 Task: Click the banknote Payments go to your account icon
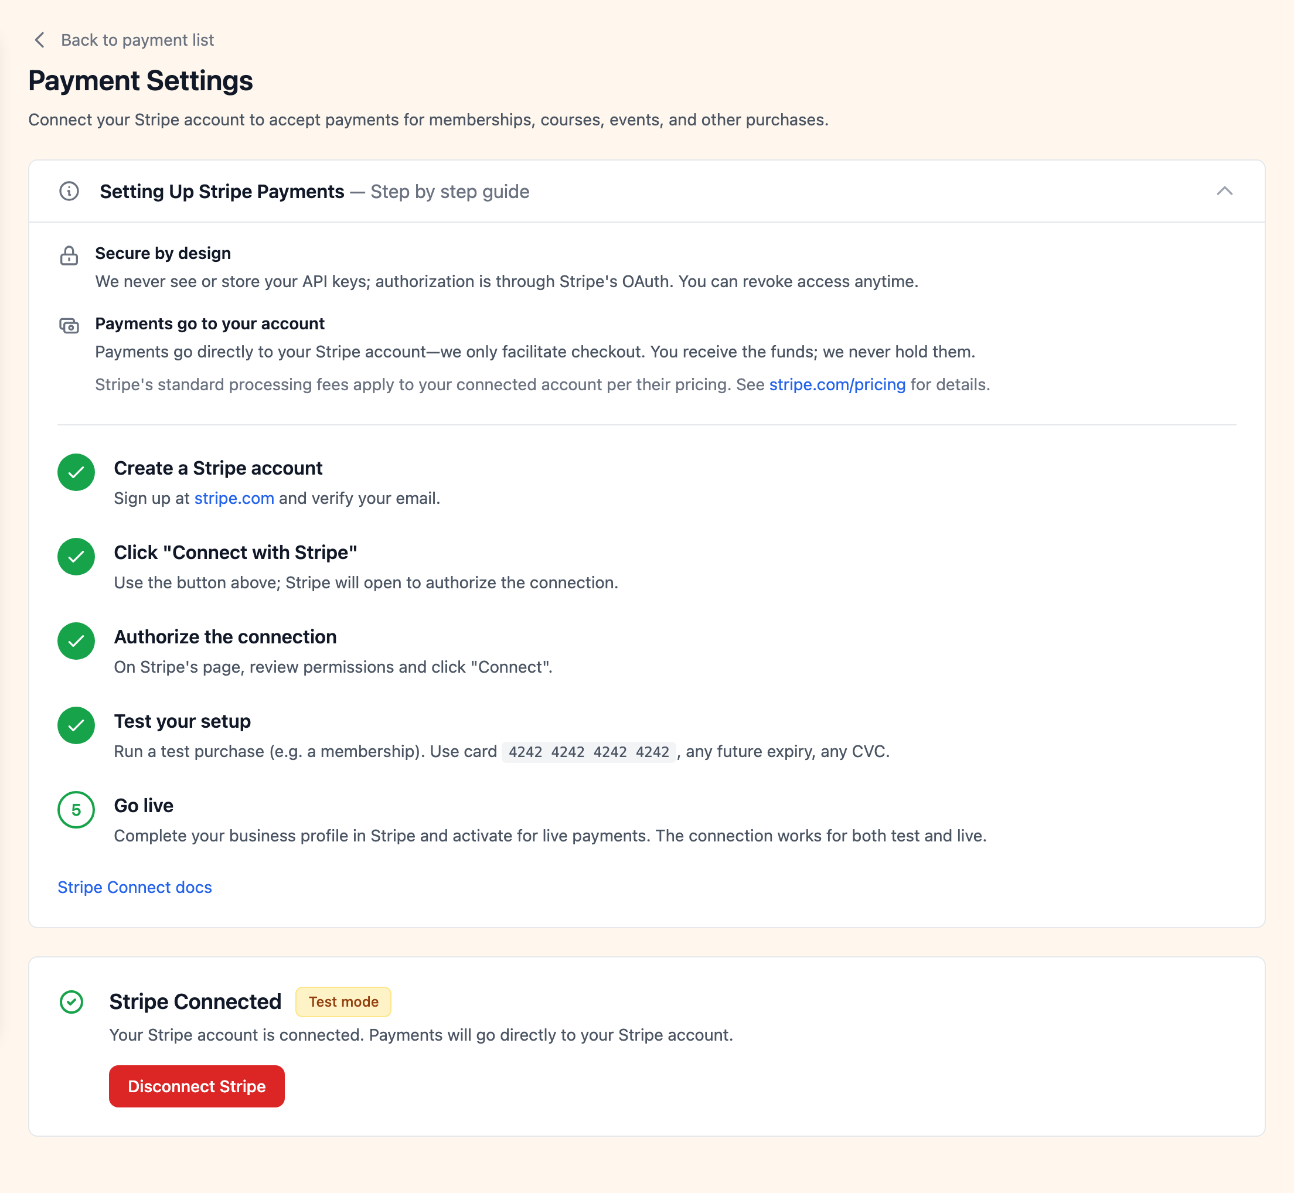(69, 326)
